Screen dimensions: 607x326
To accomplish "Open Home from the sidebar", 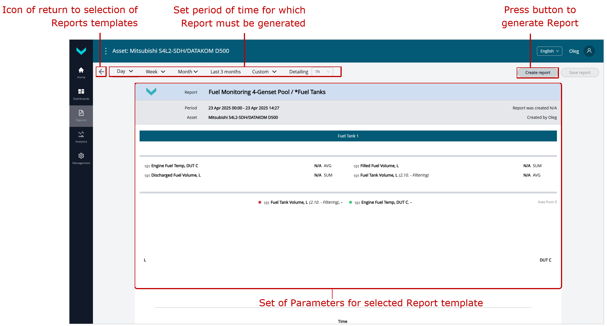I will click(x=81, y=73).
